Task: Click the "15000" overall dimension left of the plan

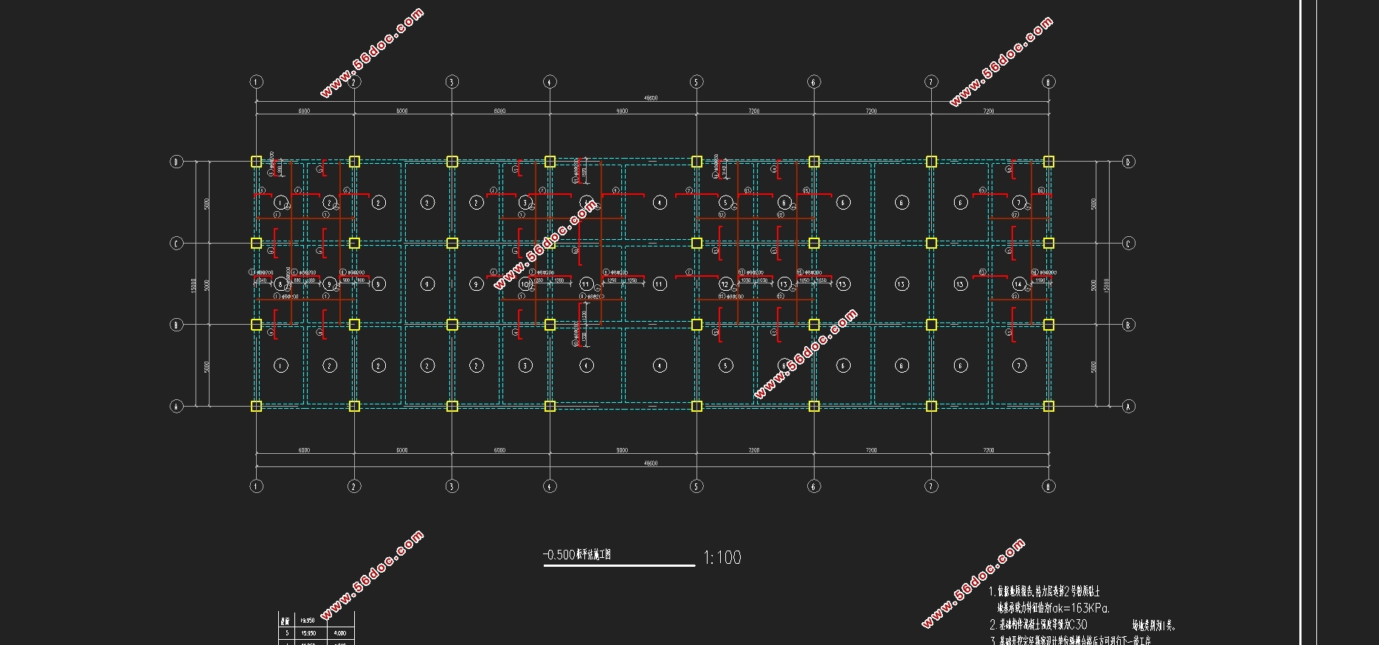Action: pyautogui.click(x=193, y=284)
